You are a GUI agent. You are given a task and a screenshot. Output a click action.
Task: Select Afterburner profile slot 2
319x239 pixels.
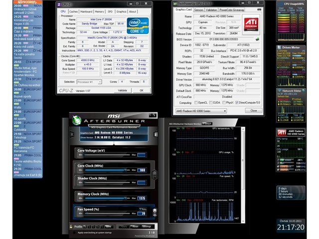click(x=90, y=227)
